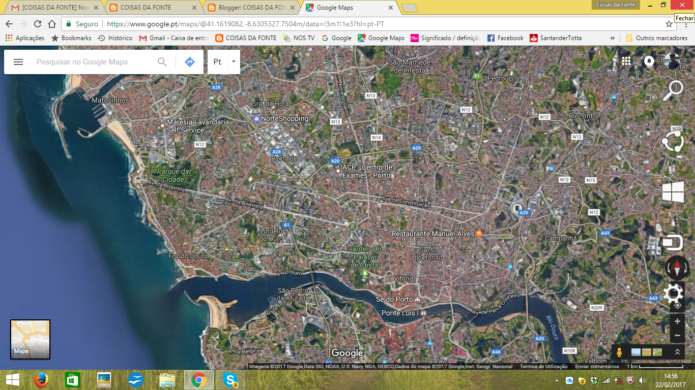695x390 pixels.
Task: Open Skype from the taskbar
Action: 230,380
